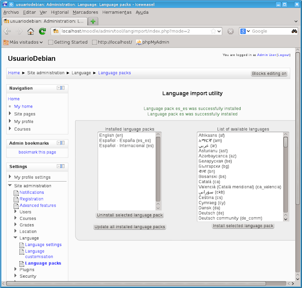Expand My profile settings
The image size is (302, 288).
pos(10,176)
